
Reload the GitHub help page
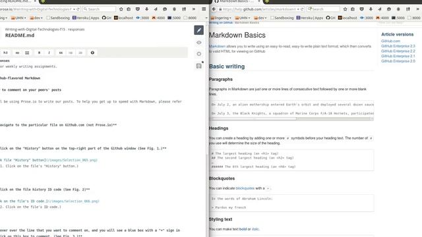point(302,9)
